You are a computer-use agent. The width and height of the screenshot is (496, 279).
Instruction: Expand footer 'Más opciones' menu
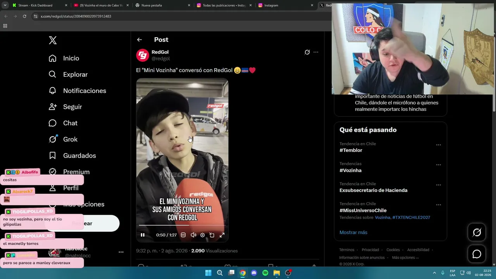point(405,258)
